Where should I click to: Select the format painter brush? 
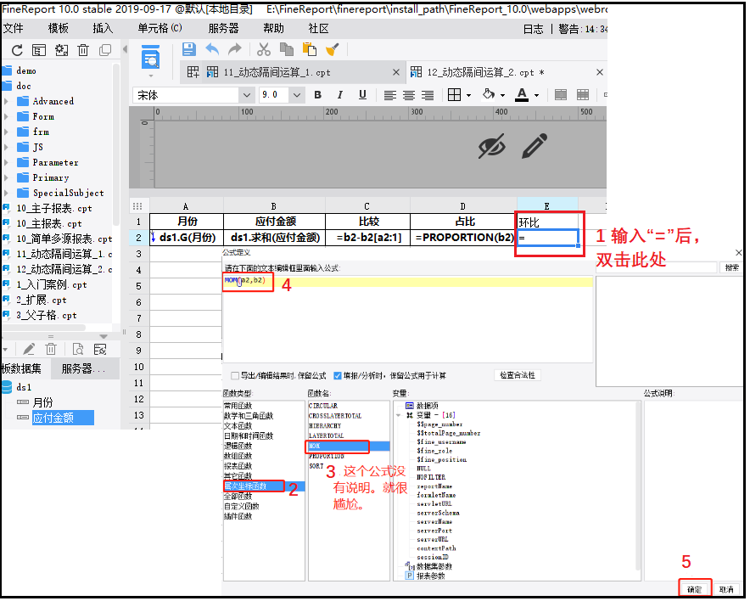[332, 49]
